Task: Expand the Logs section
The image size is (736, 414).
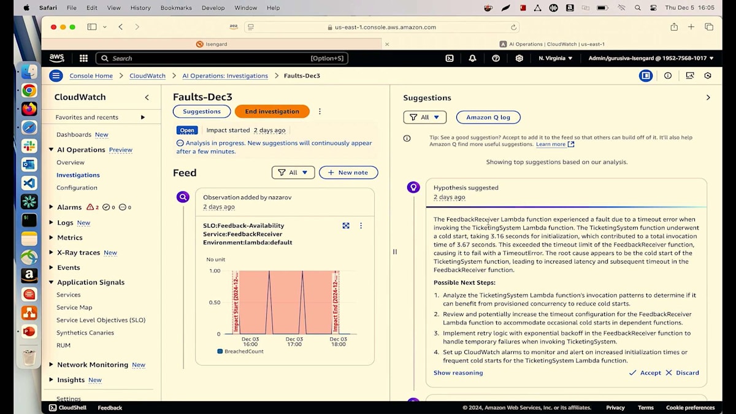Action: 52,223
